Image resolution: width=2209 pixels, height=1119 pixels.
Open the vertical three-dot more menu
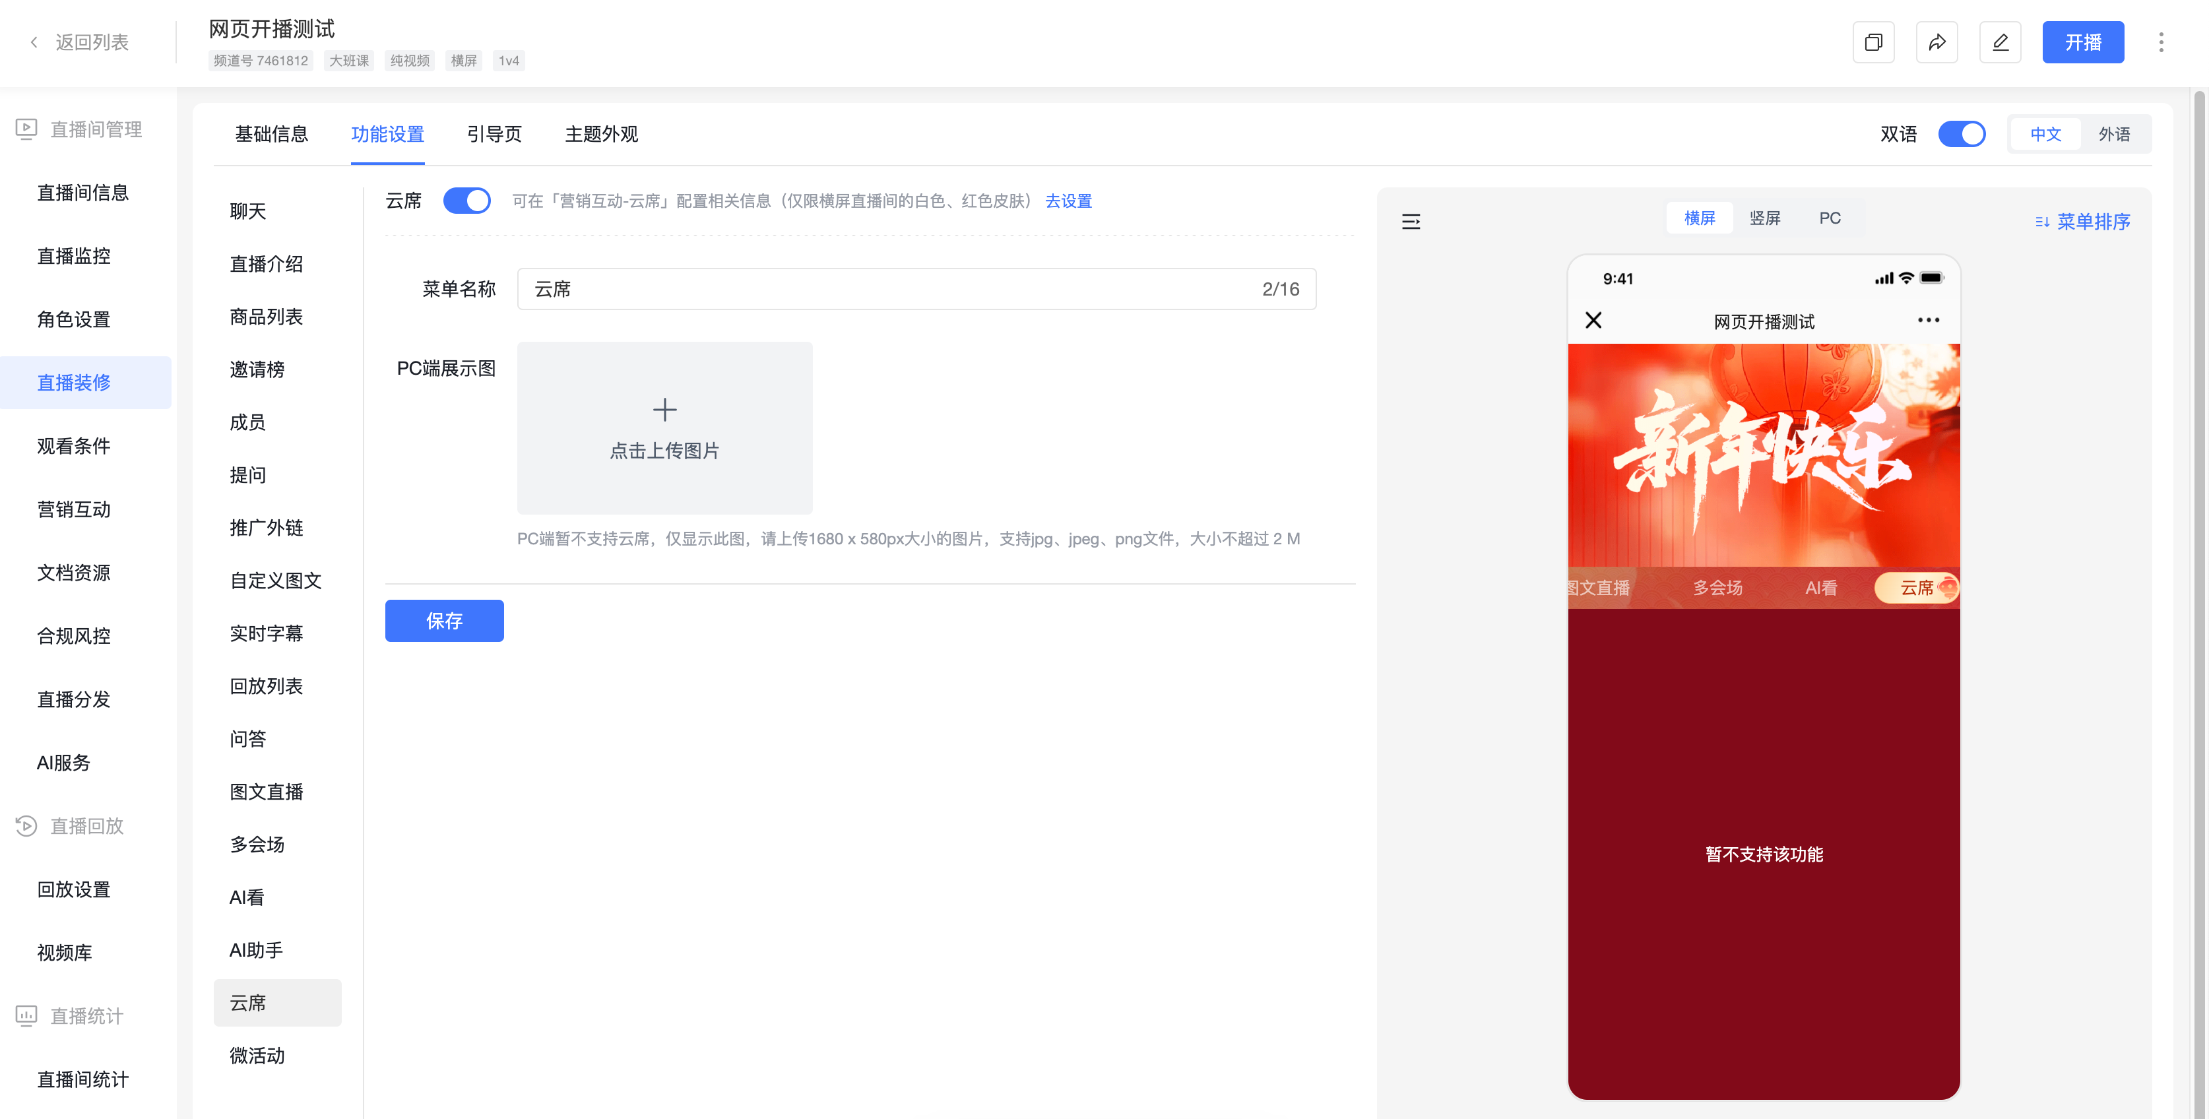(x=2161, y=42)
